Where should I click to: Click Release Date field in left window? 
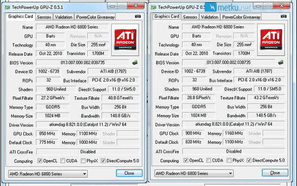[51, 53]
